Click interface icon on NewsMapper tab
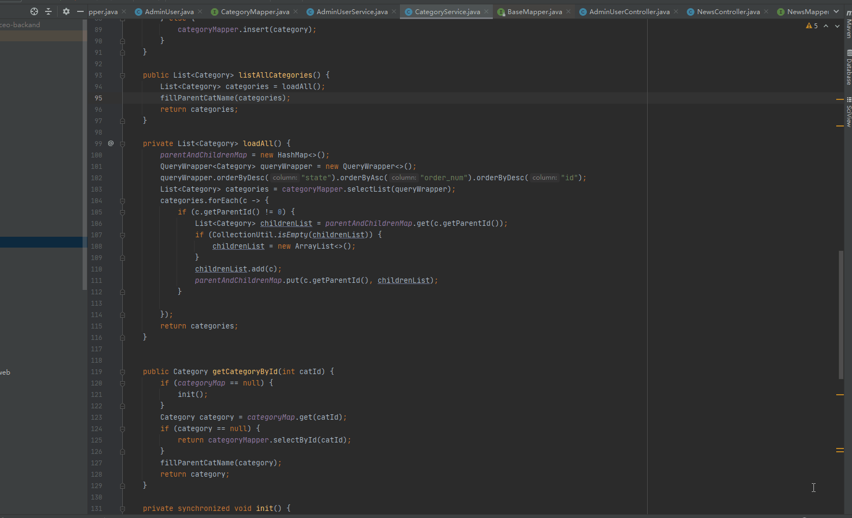The height and width of the screenshot is (518, 852). click(x=781, y=11)
